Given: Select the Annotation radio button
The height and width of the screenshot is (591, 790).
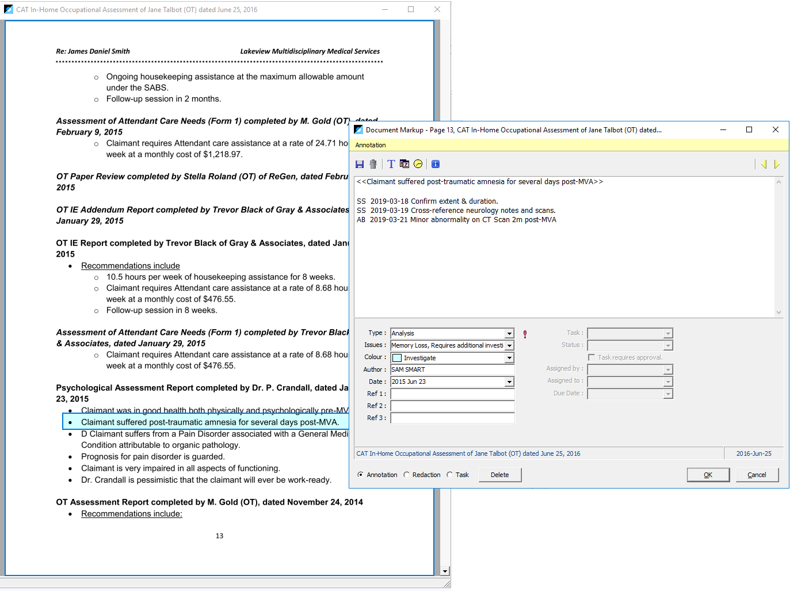Looking at the screenshot, I should click(360, 475).
